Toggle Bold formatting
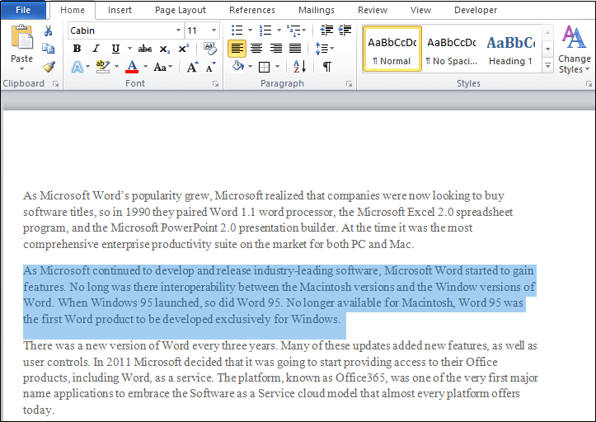Image resolution: width=596 pixels, height=422 pixels. click(x=77, y=49)
